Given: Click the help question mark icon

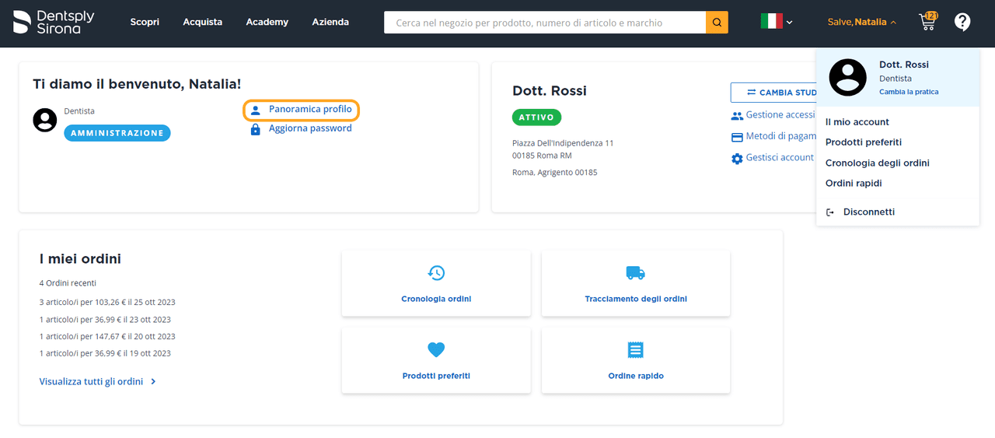Looking at the screenshot, I should (x=962, y=22).
